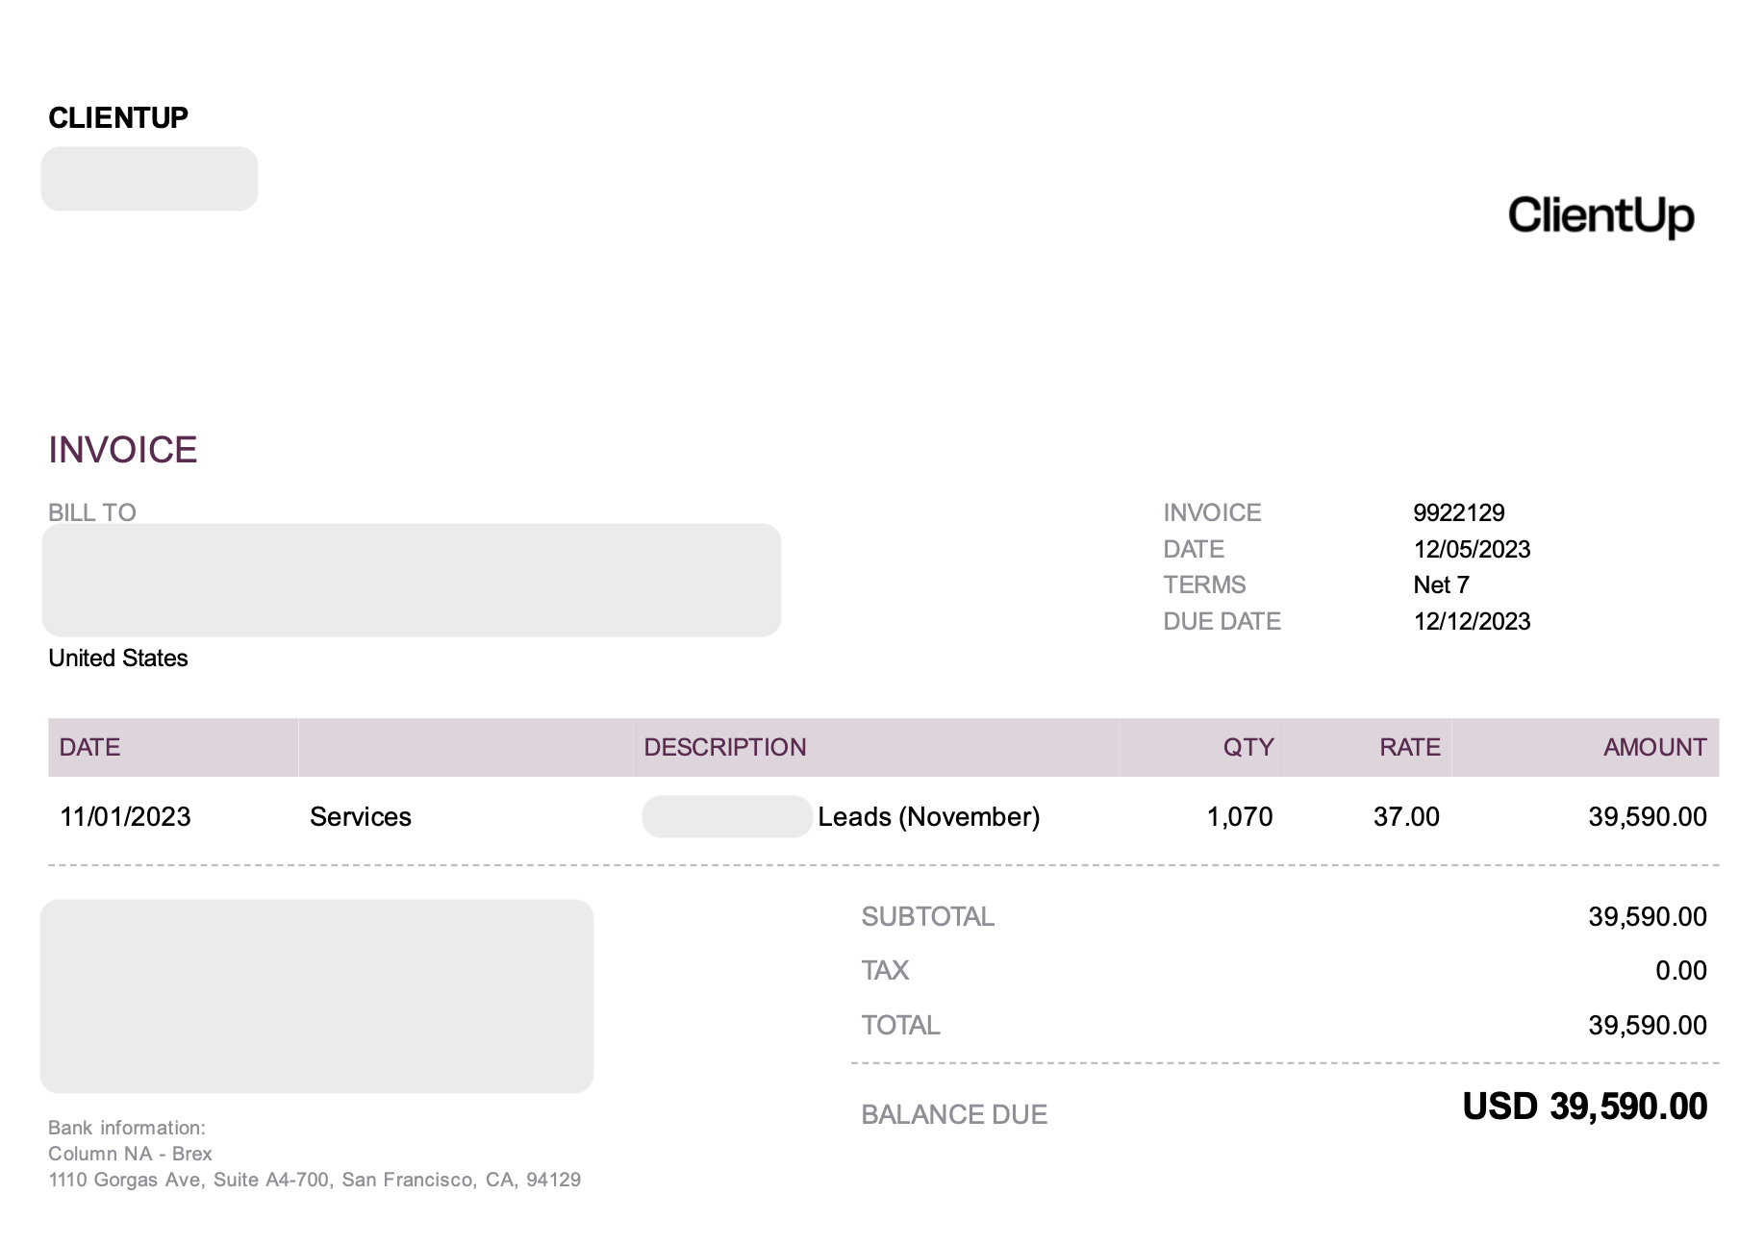This screenshot has width=1764, height=1244.
Task: Click the bold CLIENTUP company heading
Action: [x=118, y=118]
